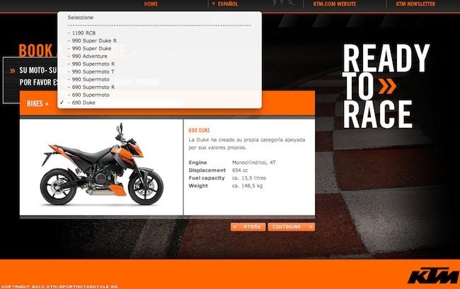The image size is (460, 289).
Task: Click the 690 Duke motorcycle photo
Action: [101, 165]
